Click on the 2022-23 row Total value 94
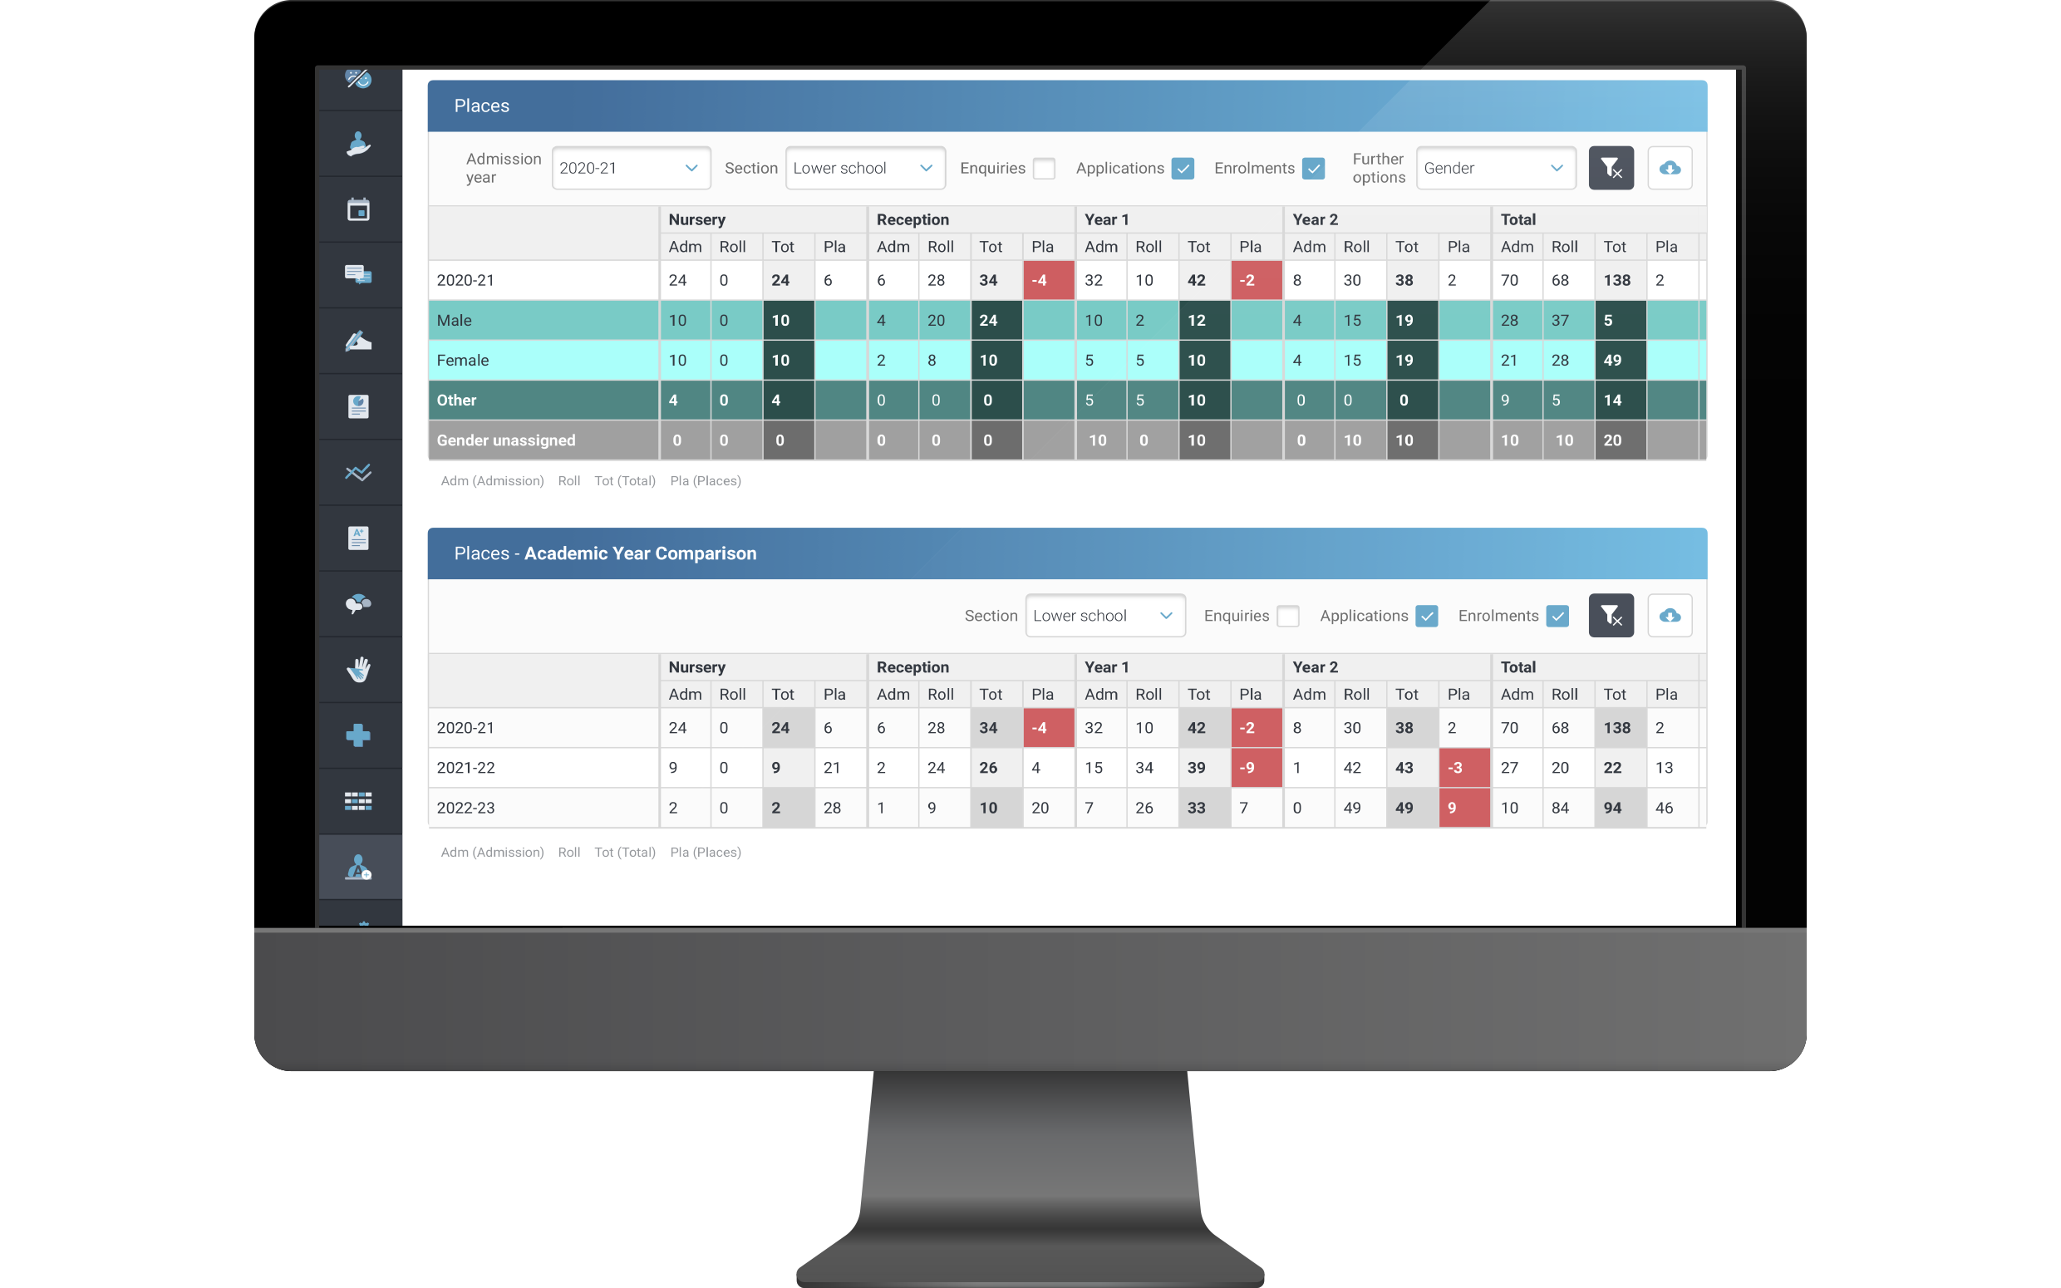2061x1288 pixels. click(1616, 807)
